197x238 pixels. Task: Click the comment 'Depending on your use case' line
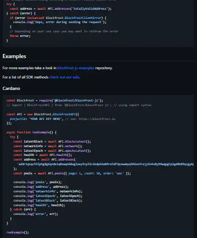[x=64, y=31]
